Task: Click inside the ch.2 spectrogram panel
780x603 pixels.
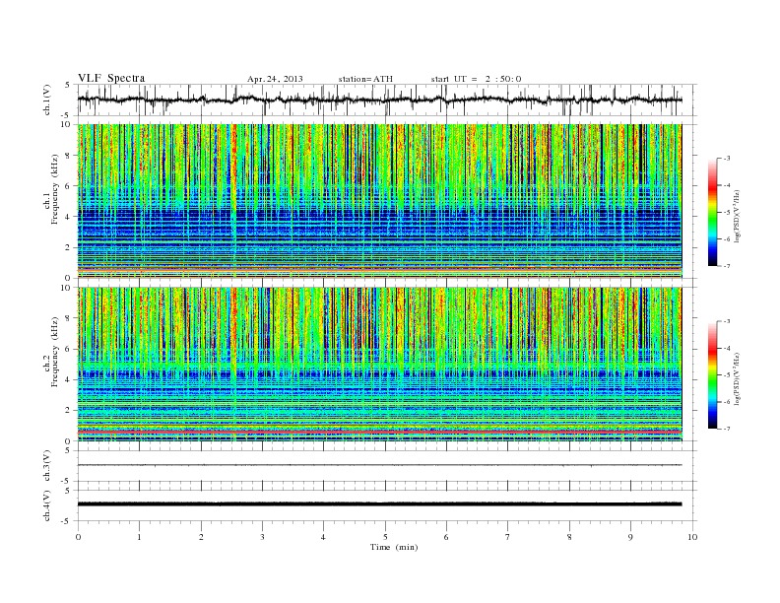Action: pos(379,365)
